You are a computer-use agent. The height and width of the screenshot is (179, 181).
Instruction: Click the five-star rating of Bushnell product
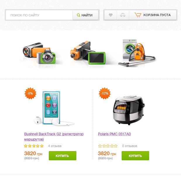[34, 146]
